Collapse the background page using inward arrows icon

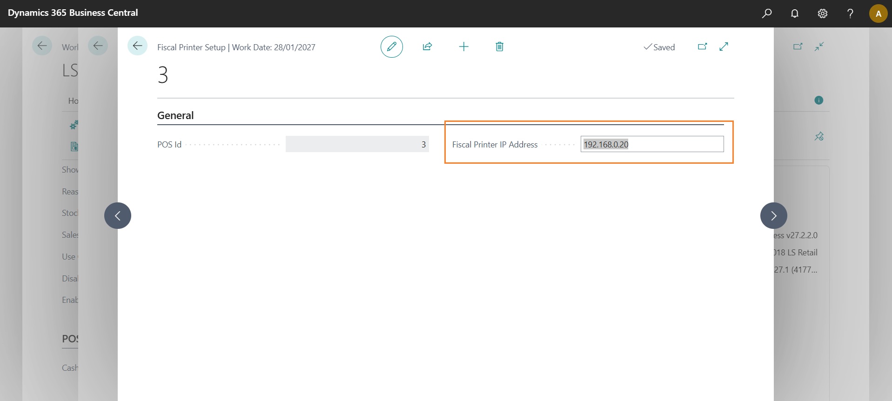click(x=819, y=47)
